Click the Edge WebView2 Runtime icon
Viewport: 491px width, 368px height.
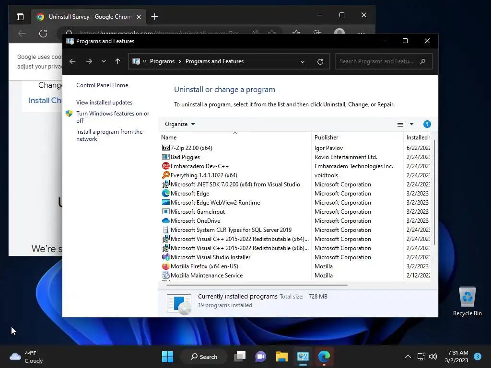tap(165, 202)
